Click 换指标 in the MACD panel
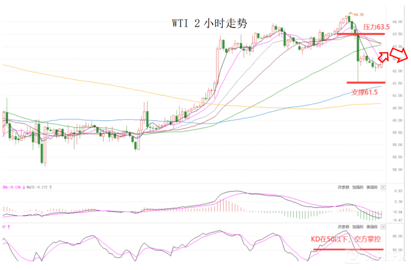Viewport: 411px width, 270px height. [x=372, y=187]
